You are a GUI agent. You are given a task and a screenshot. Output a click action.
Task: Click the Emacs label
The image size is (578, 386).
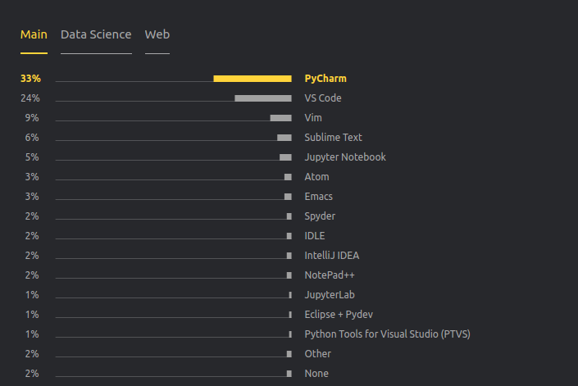click(x=318, y=197)
